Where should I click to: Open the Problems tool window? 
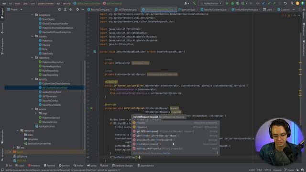[34, 166]
